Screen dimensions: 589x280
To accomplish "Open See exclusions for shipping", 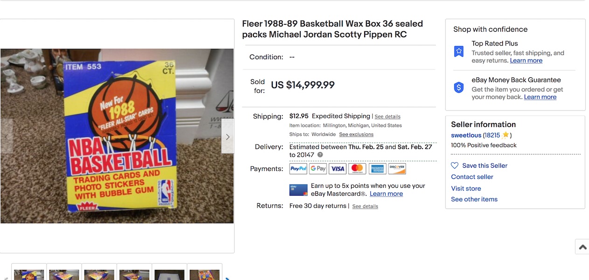I will [x=356, y=135].
